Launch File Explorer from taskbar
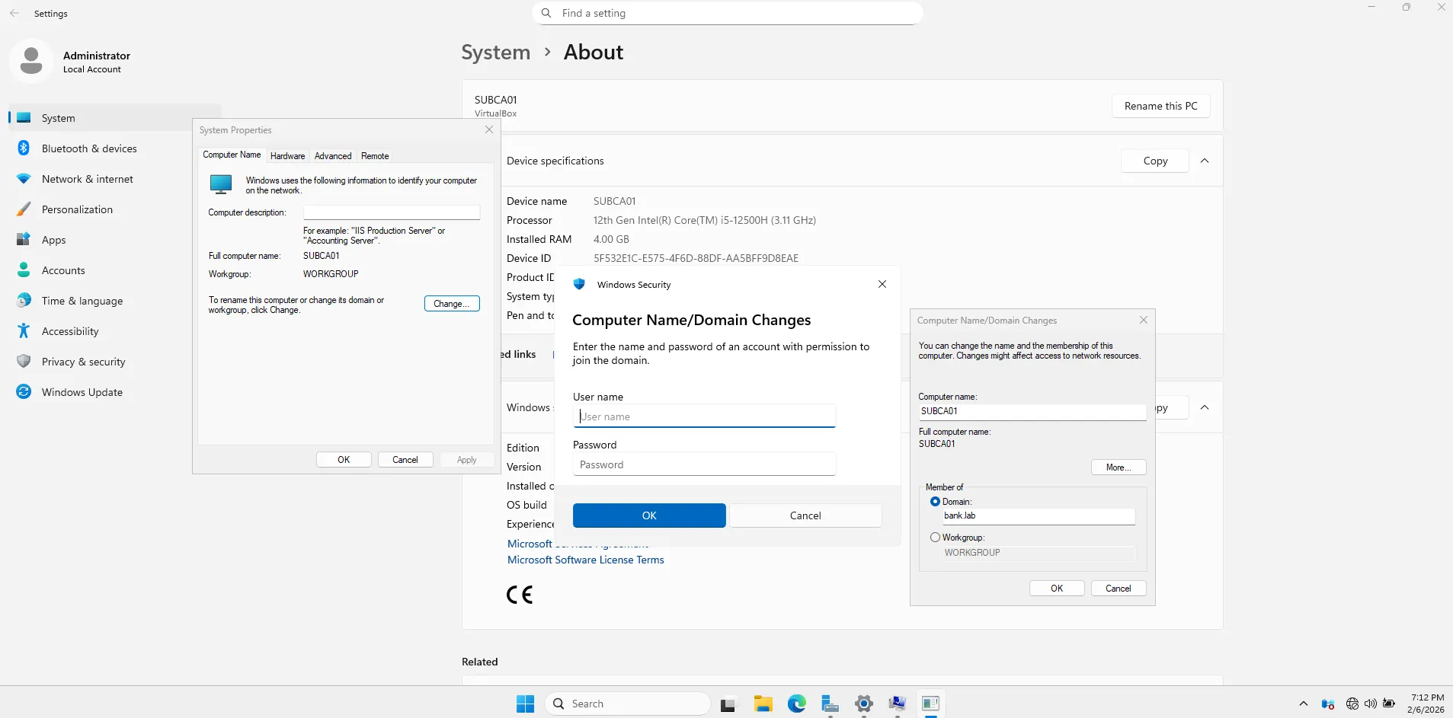The height and width of the screenshot is (718, 1453). tap(763, 704)
